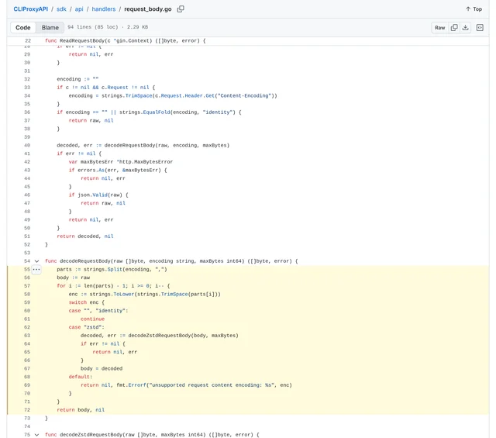The height and width of the screenshot is (438, 496).
Task: Copy file path icon next to request_body.go
Action: [x=181, y=9]
